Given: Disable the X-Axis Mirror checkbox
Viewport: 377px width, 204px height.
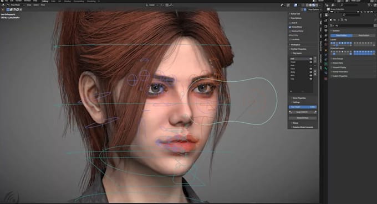Looking at the screenshot, I should click(x=290, y=27).
